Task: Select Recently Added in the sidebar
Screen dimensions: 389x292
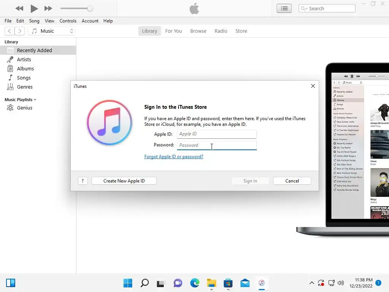Action: pos(38,51)
